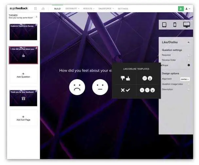Choose the three smiley faces template
Image resolution: width=199 pixels, height=165 pixels.
pyautogui.click(x=147, y=90)
